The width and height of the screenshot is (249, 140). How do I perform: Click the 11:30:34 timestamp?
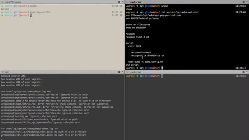(240, 68)
